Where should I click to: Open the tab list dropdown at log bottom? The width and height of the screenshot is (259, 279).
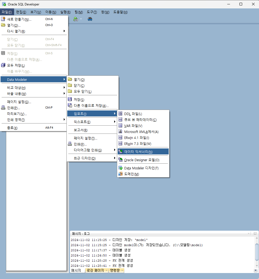[x=256, y=271]
